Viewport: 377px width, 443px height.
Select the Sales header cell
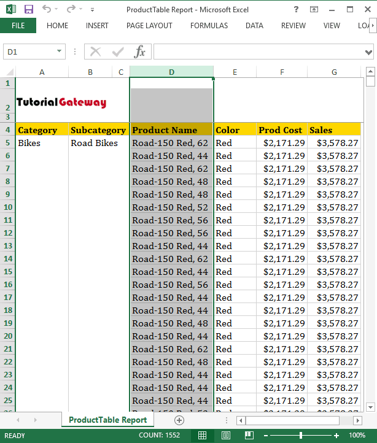click(334, 130)
